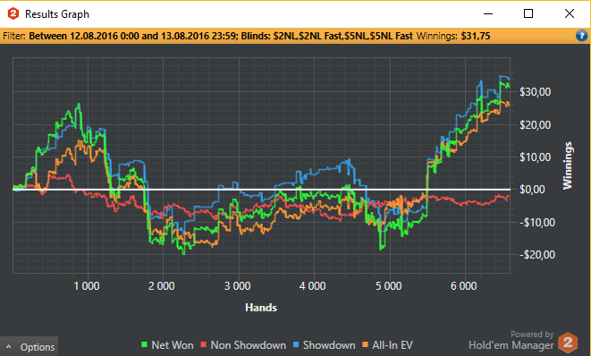Expand the Options panel

[x=30, y=347]
